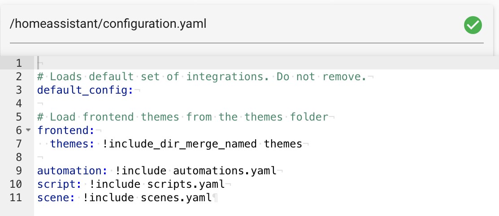Click the themes: key on line 7
Screen dimensions: 499x216
click(73, 144)
